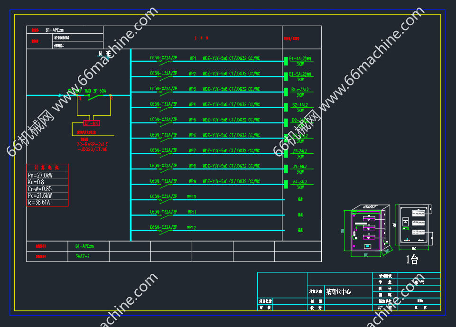Viewport: 456px width, 327px height.
Task: Click the B1-APEzm panel name in header
Action: pos(56,30)
